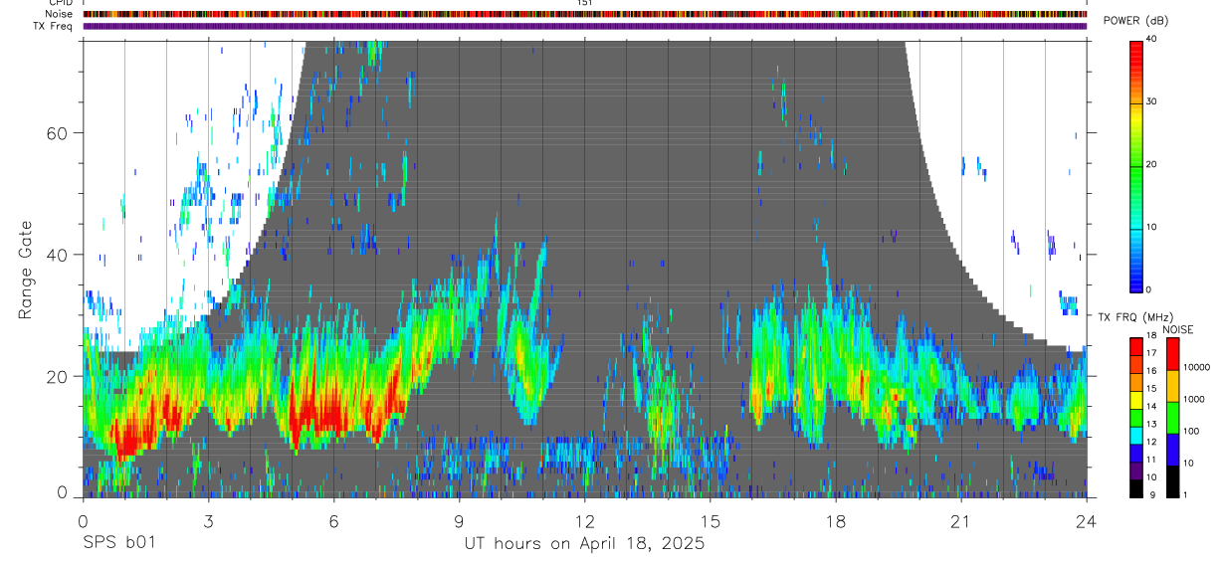
Task: Click the 151 CPID value above the plot
Action: 584,3
